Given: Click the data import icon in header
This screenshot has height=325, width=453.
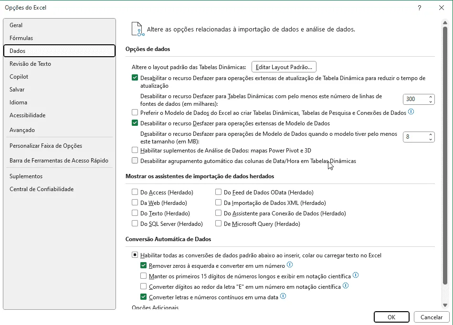Looking at the screenshot, I should (138, 29).
